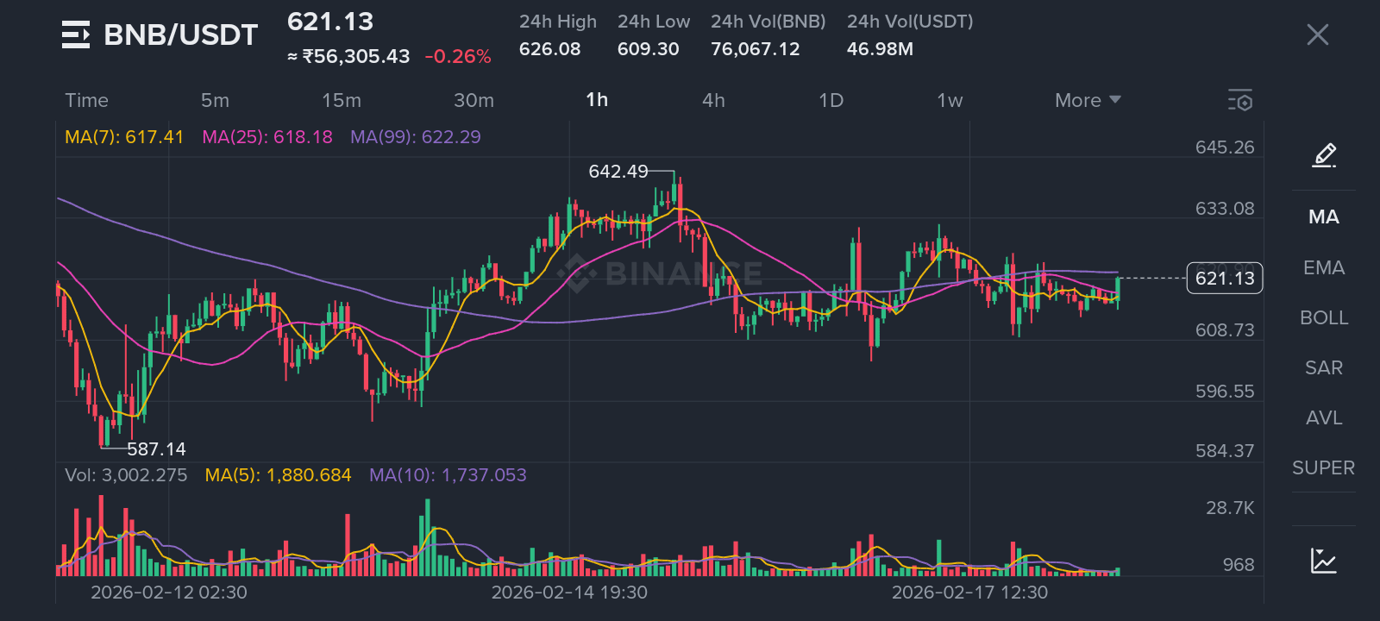
Task: Toggle the BOLL indicator
Action: 1324,317
